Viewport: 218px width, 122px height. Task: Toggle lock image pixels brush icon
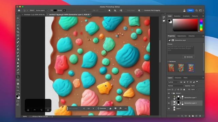175,89
